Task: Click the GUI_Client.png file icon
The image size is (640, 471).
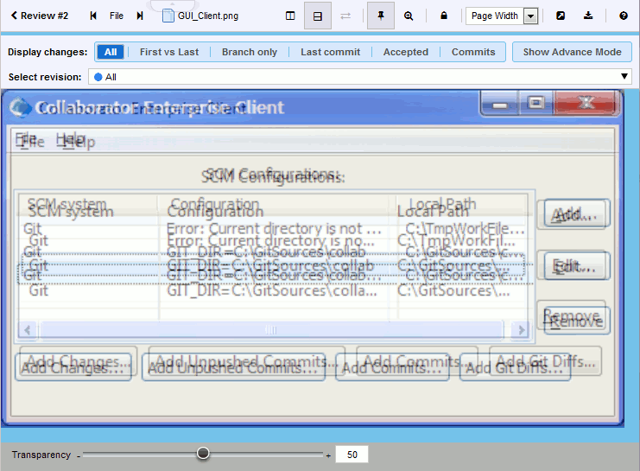Action: click(x=168, y=16)
